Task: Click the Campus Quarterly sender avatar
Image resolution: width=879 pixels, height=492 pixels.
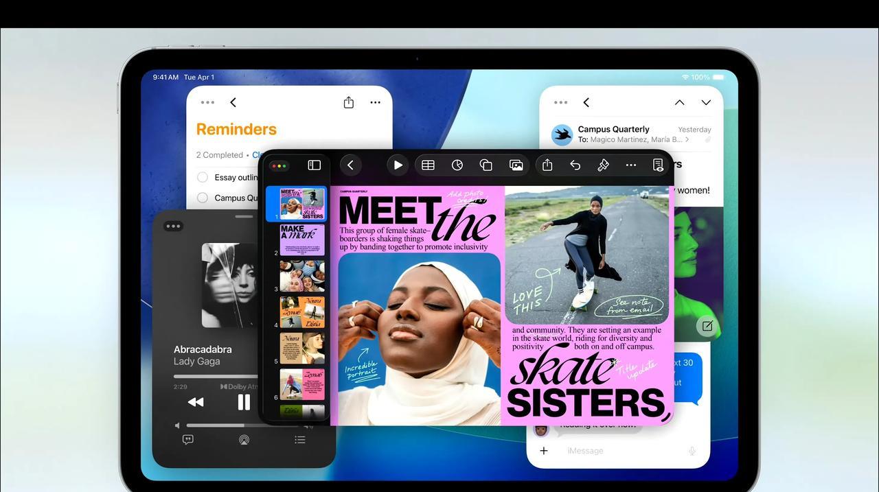Action: (562, 134)
